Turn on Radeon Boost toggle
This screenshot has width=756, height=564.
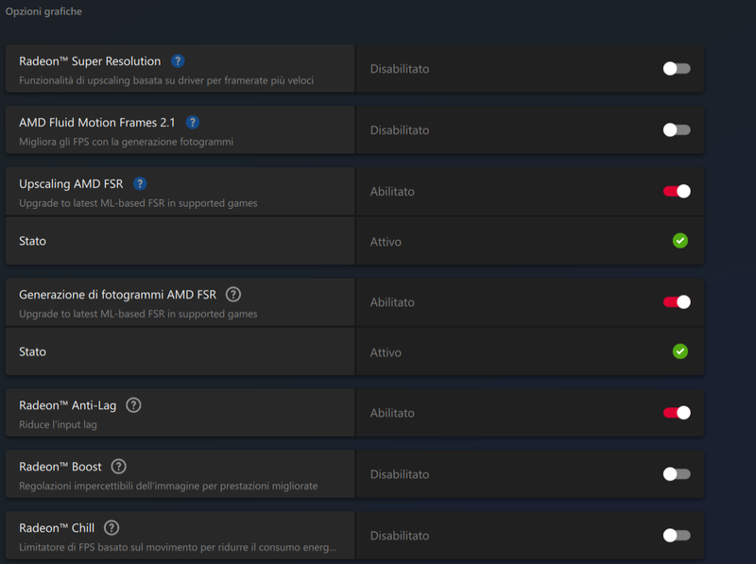pos(677,474)
